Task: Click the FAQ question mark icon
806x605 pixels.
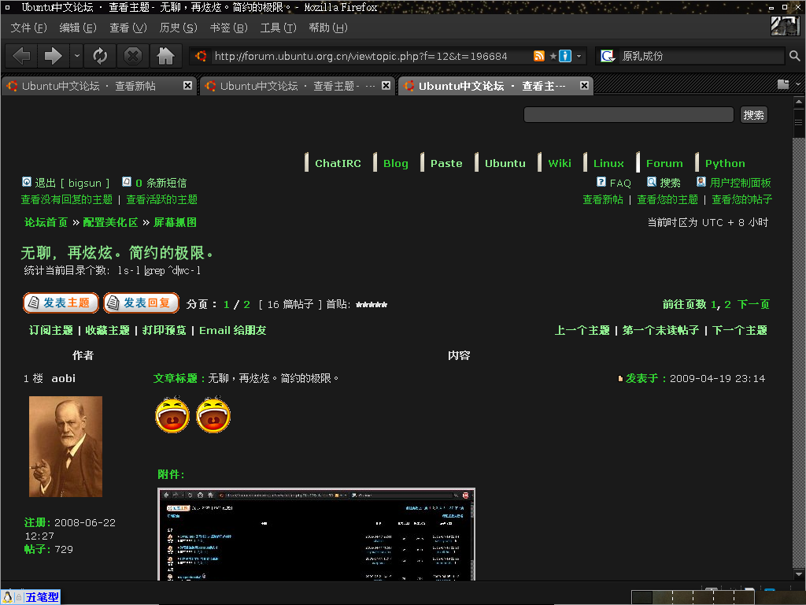Action: click(x=601, y=182)
